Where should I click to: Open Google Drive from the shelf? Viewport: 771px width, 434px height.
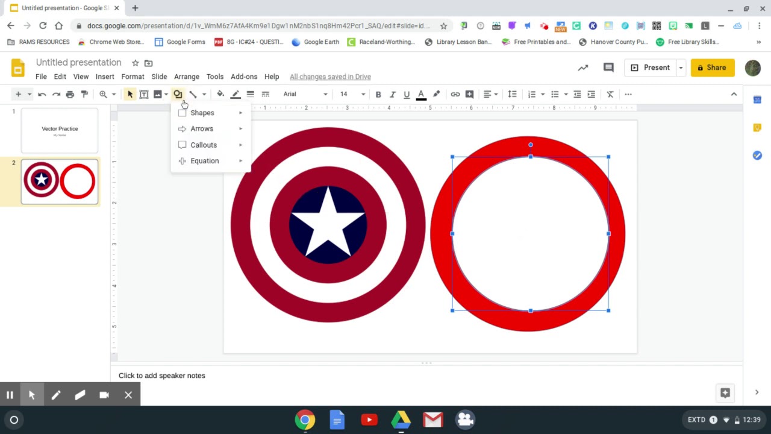[x=401, y=420]
